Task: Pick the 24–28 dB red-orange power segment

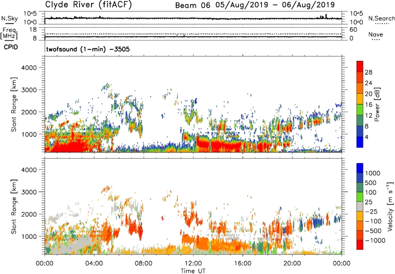Action: click(360, 77)
